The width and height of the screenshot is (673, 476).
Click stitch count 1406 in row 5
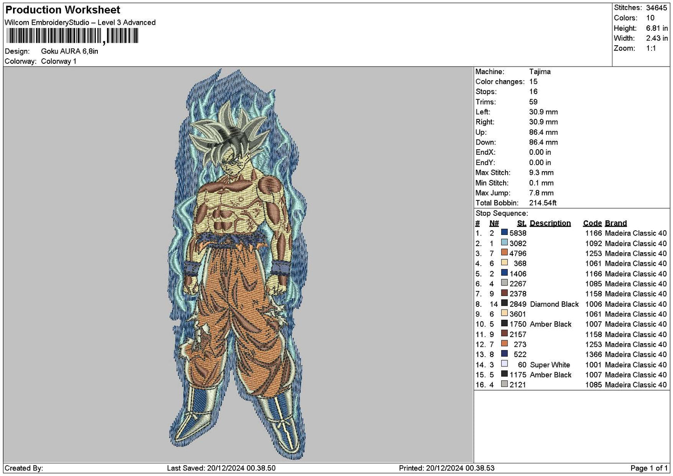tap(518, 274)
